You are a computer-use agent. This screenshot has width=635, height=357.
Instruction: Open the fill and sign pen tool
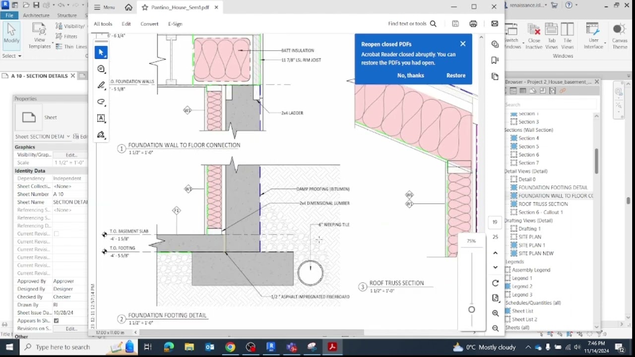tap(101, 135)
